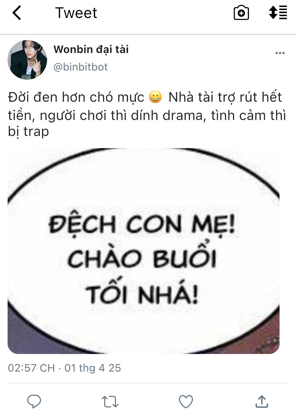This screenshot has width=296, height=416.
Task: Share the tweet via upload icon
Action: [262, 401]
